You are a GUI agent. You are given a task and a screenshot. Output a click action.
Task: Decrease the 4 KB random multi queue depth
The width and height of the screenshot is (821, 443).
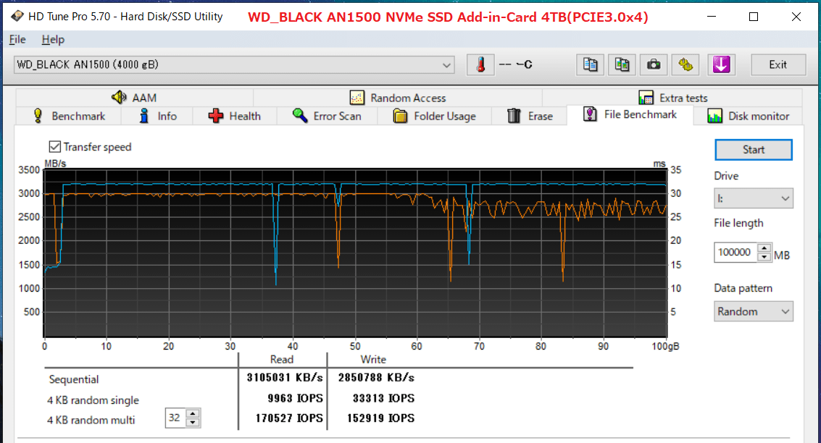193,423
